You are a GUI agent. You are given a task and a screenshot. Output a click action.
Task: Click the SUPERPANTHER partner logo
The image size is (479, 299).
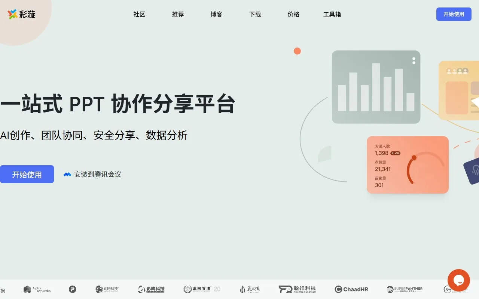pos(404,289)
